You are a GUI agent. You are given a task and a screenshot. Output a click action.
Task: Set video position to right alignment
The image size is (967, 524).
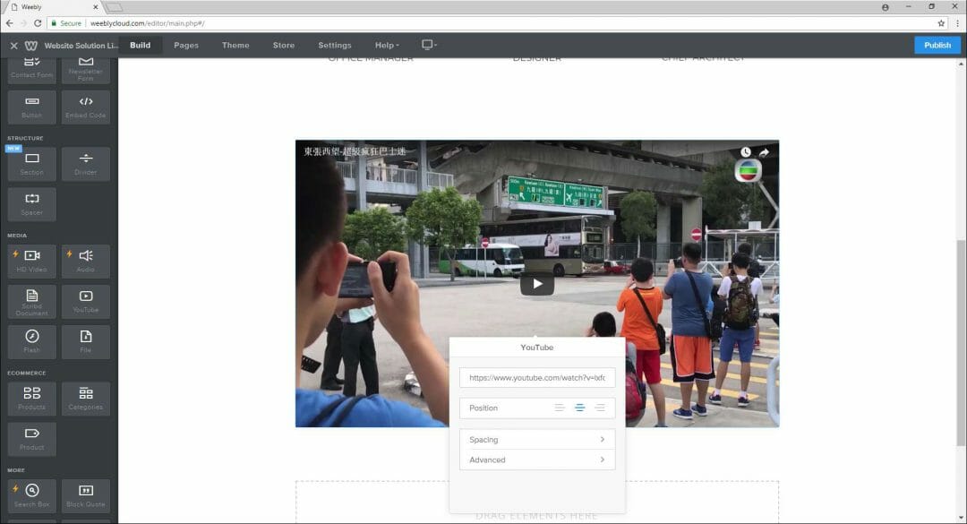coord(601,408)
